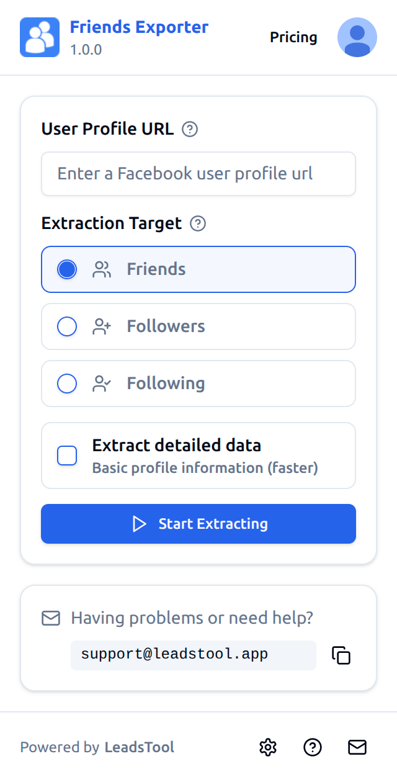397x782 pixels.
Task: Click help icon beside User Profile URL
Action: click(190, 129)
